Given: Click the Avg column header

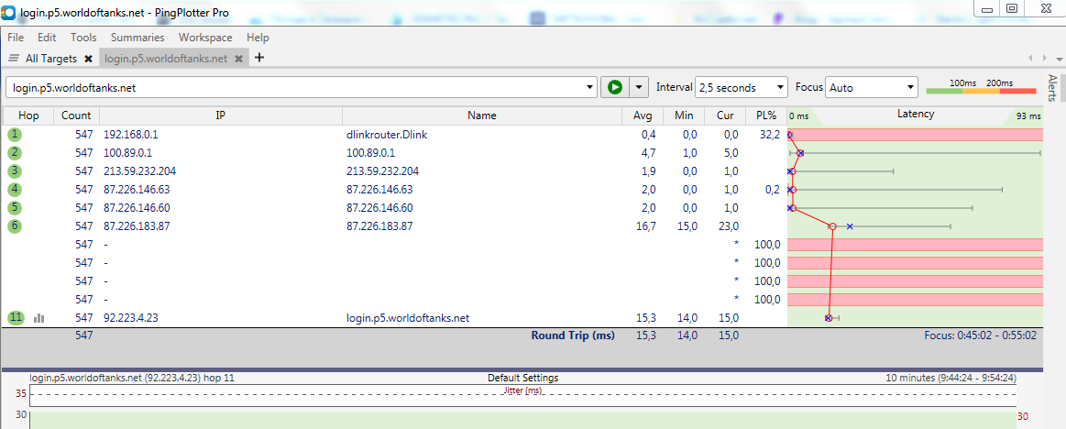Looking at the screenshot, I should tap(643, 115).
